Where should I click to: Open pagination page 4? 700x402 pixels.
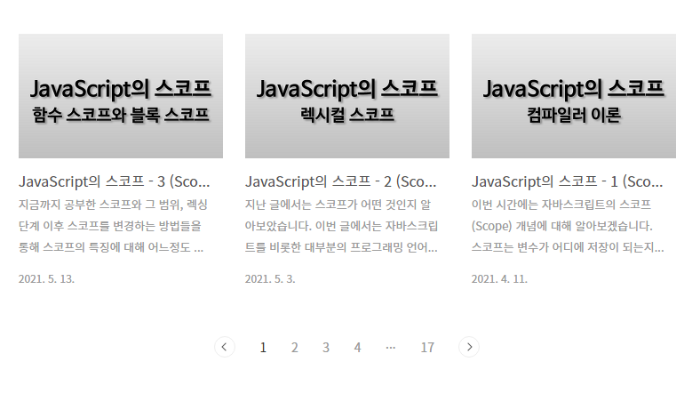pos(358,348)
